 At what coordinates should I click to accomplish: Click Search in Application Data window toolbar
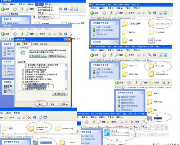tap(119, 55)
